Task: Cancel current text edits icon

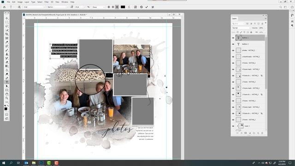Action: click(142, 7)
